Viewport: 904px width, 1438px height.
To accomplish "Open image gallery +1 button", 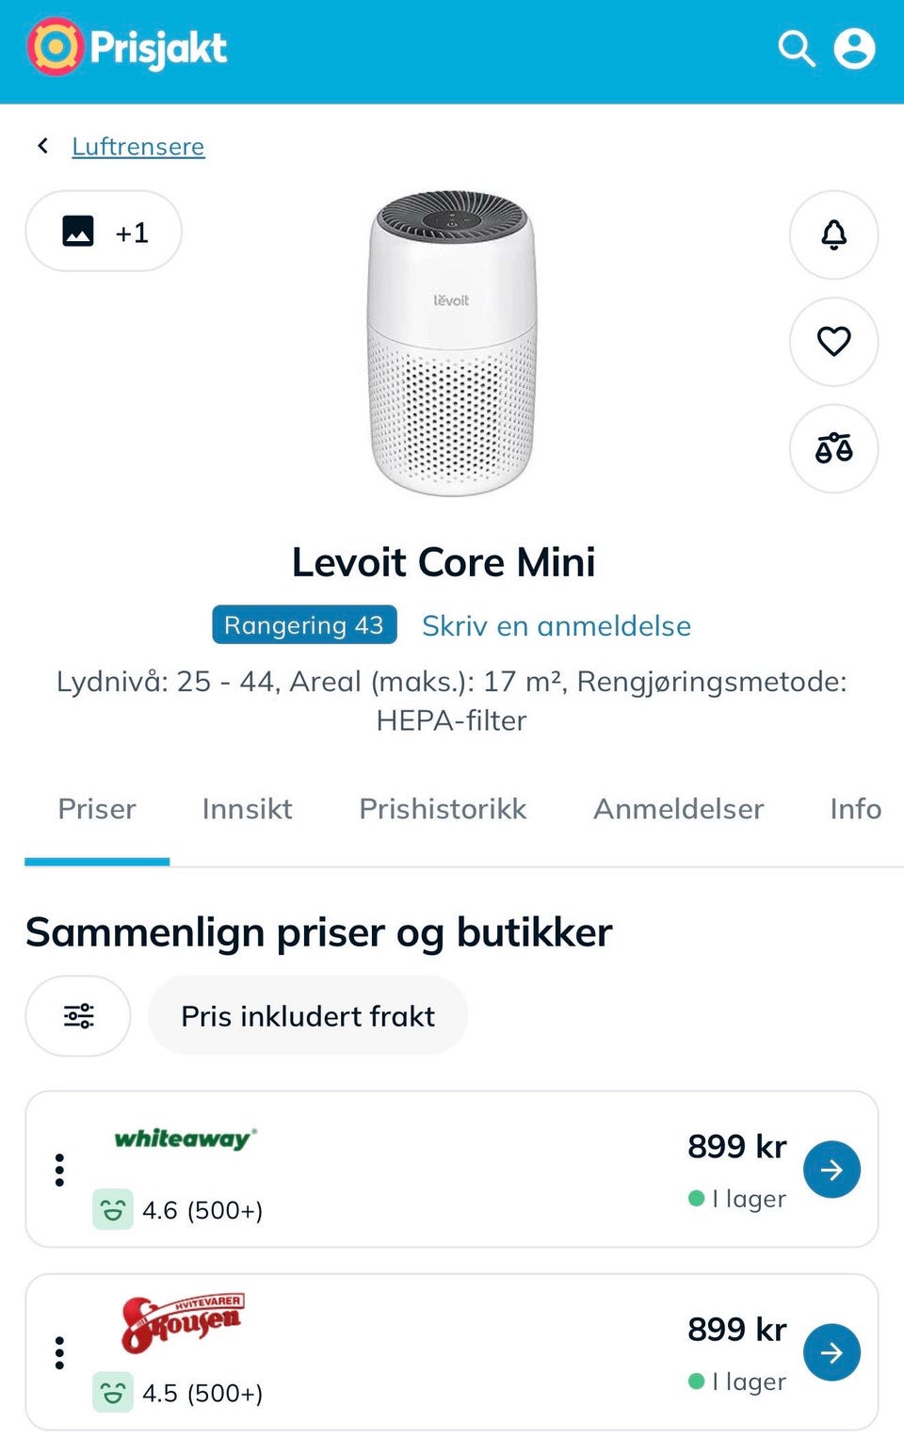I will [104, 231].
